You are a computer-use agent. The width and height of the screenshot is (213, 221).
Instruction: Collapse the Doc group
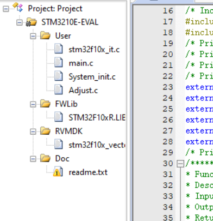point(33,159)
